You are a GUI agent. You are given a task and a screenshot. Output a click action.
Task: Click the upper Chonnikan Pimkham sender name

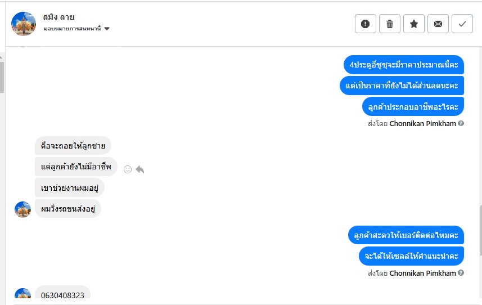pos(422,123)
